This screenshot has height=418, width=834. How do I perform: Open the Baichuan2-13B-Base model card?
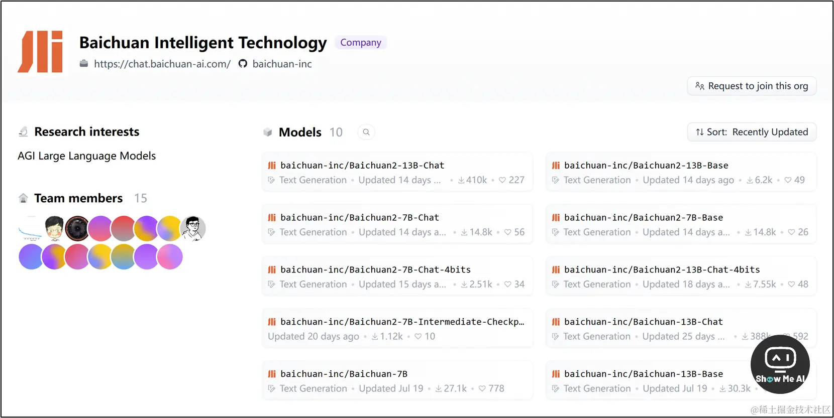681,172
